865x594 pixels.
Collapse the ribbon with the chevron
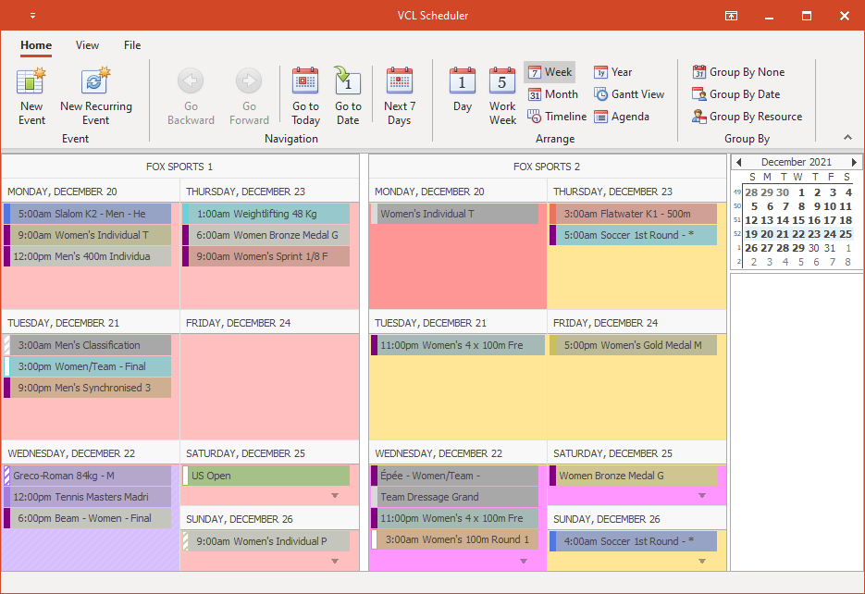click(847, 136)
